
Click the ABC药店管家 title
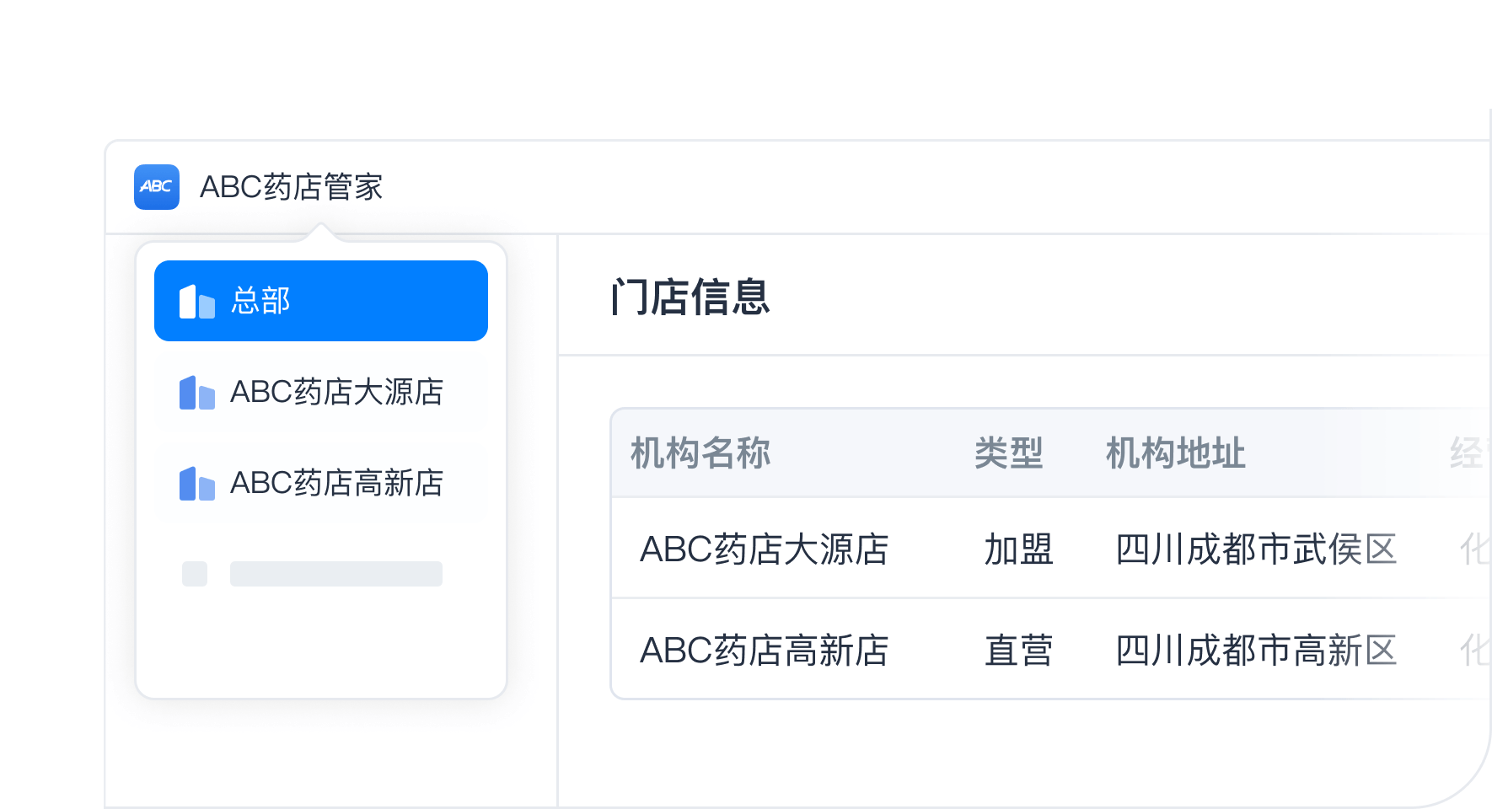tap(291, 187)
